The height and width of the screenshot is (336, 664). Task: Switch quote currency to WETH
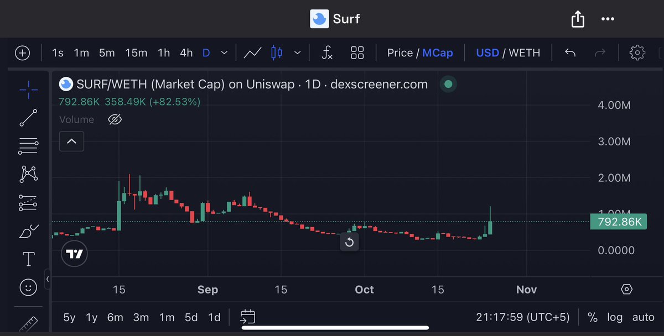point(524,53)
